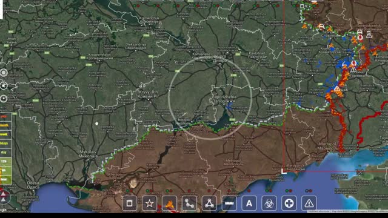Select the medical cross marker tool
This screenshot has width=388, height=218.
pos(289,203)
